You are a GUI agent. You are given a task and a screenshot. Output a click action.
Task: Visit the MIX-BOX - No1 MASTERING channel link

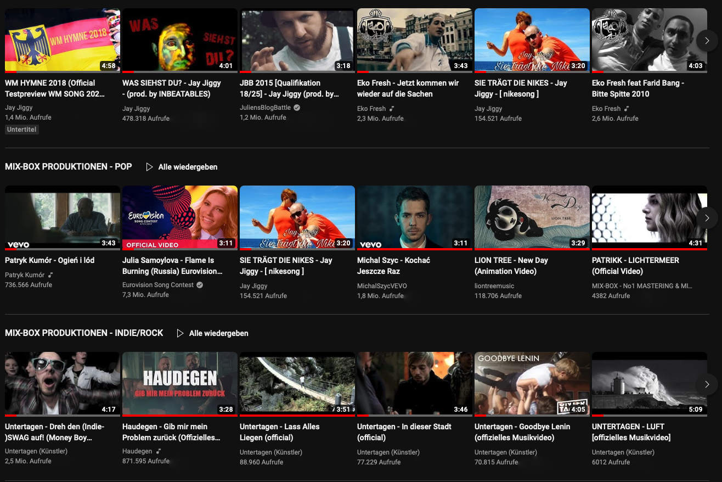[x=642, y=285]
